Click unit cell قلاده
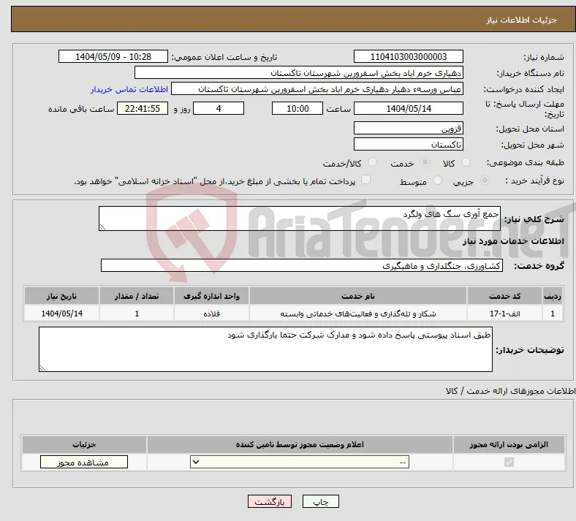 [x=211, y=313]
